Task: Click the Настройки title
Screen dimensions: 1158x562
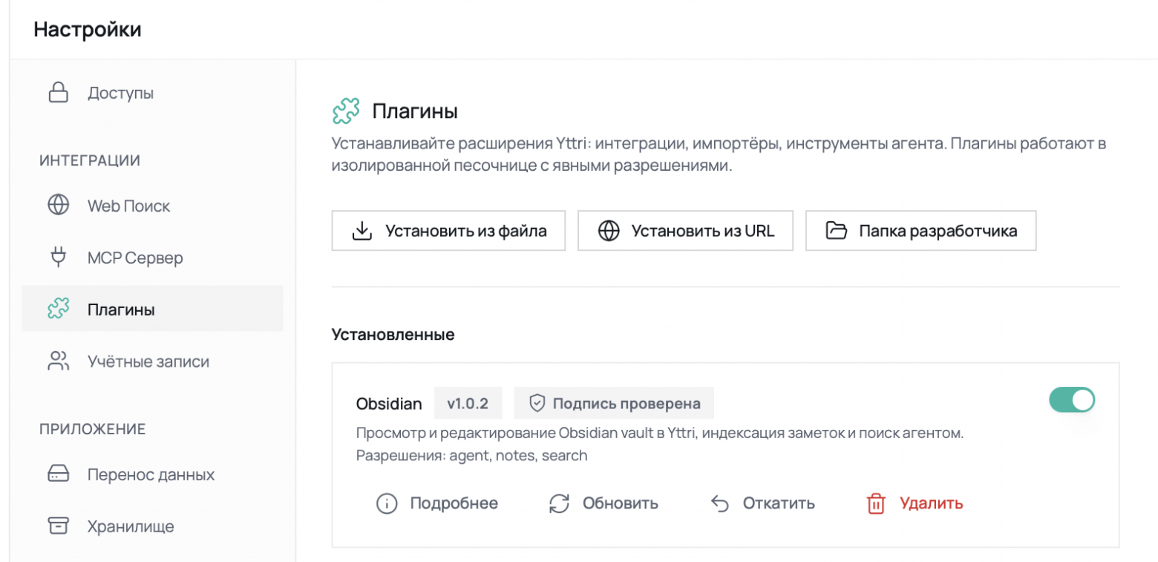Action: 88,30
